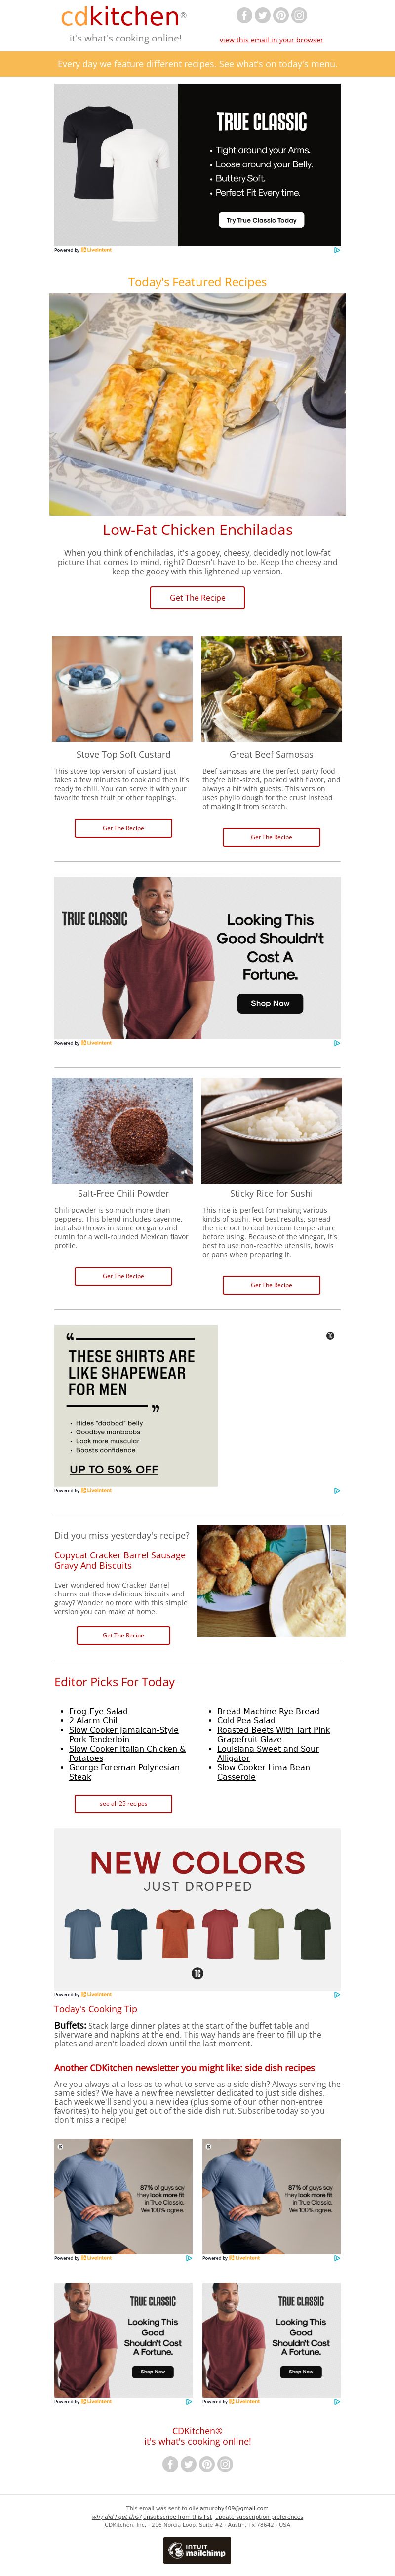Click the footer Instagram icon below "it's what's cooking online!"
Viewport: 395px width, 2576px height.
point(225,2464)
